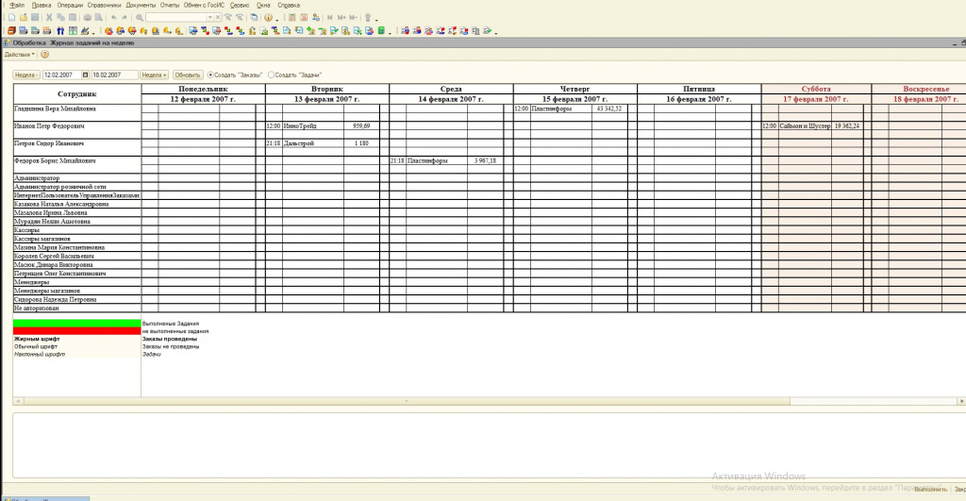The width and height of the screenshot is (966, 501).
Task: Click the Find magnifier icon
Action: click(x=140, y=17)
